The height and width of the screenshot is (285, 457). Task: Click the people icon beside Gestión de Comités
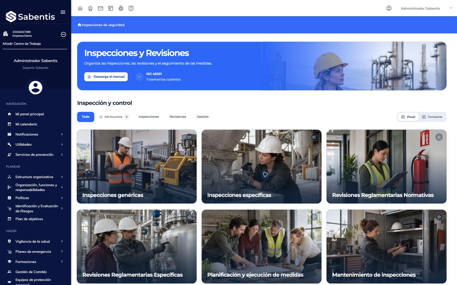[x=9, y=272]
